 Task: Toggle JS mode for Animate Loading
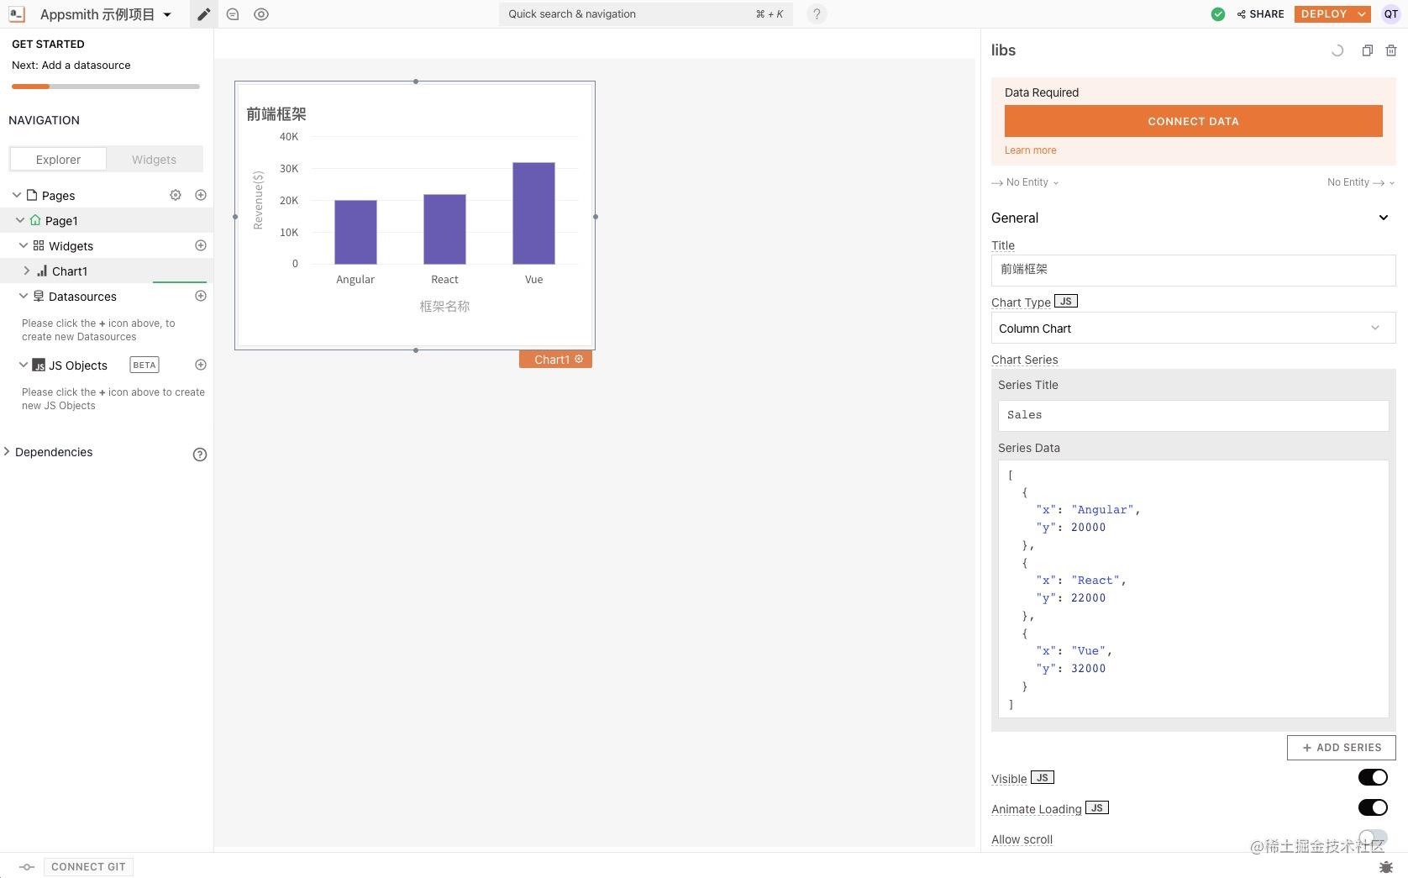click(1097, 807)
